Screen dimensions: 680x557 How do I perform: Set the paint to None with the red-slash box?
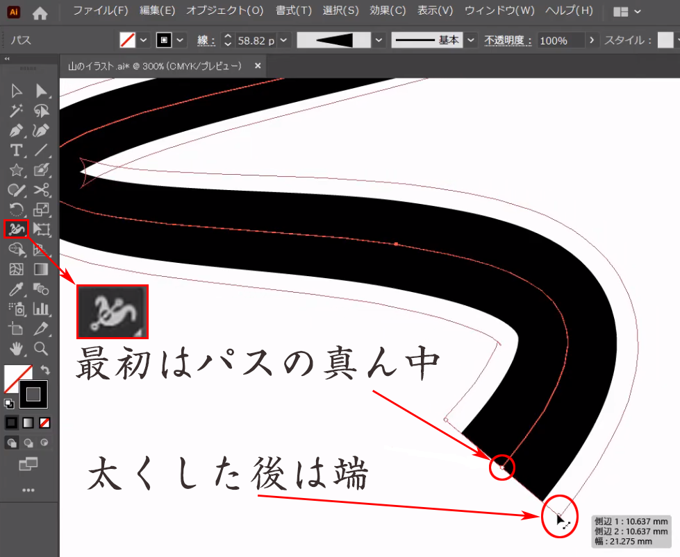(x=44, y=422)
